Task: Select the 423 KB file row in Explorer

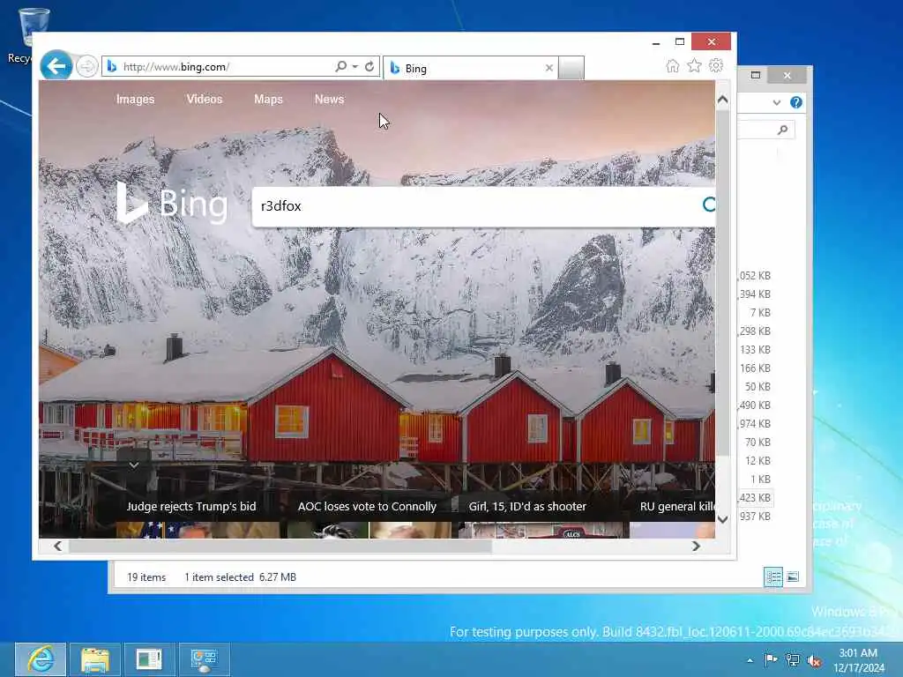Action: (x=755, y=497)
